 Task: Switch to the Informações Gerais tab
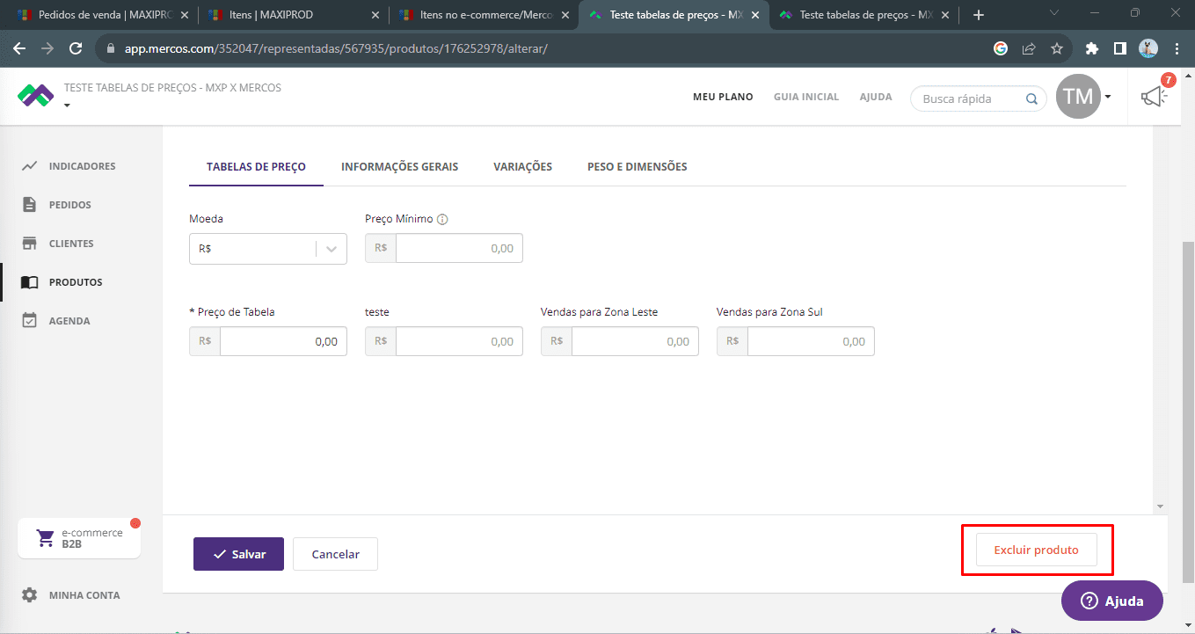[399, 166]
